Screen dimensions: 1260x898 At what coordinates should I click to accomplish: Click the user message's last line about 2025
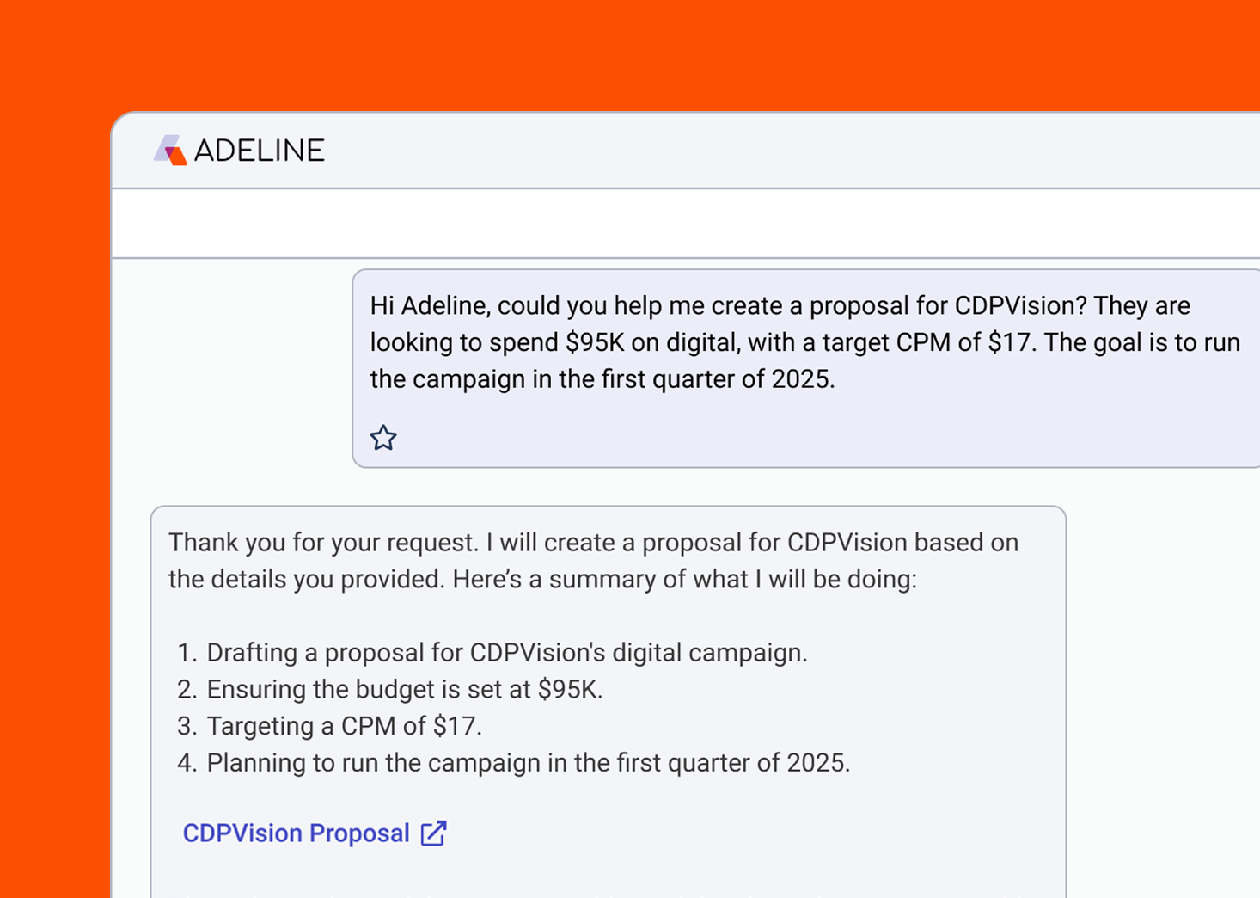(602, 379)
